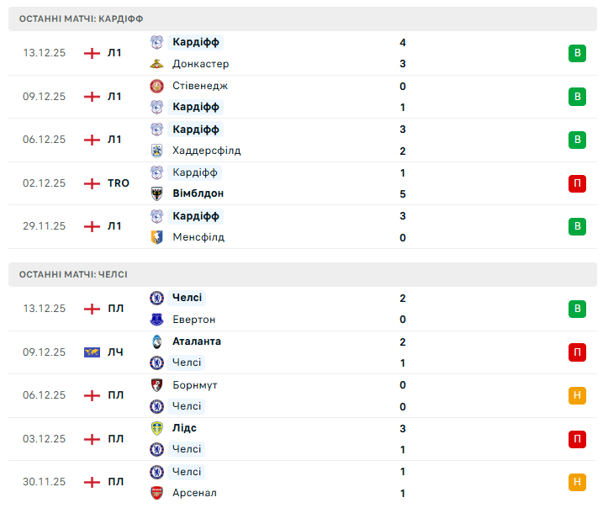Select the TRO competition label
The height and width of the screenshot is (508, 603).
tap(119, 183)
